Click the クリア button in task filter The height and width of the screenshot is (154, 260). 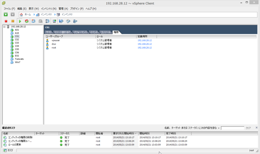[x=248, y=128]
